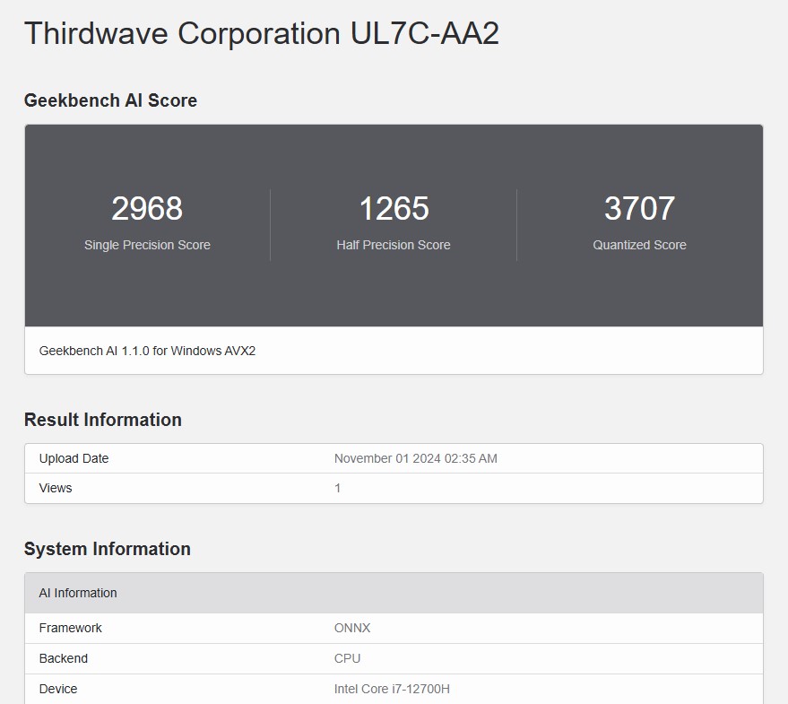
Task: Click the Single Precision Score label
Action: 147,244
